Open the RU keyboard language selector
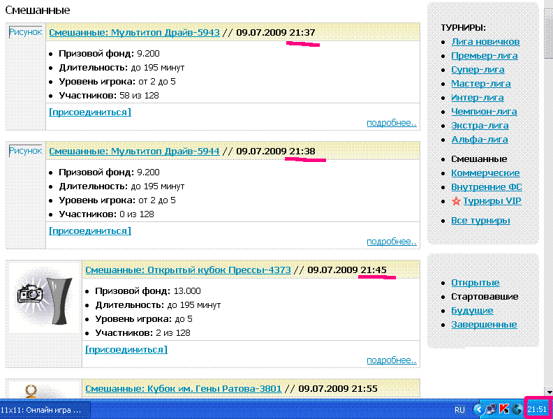 [459, 410]
